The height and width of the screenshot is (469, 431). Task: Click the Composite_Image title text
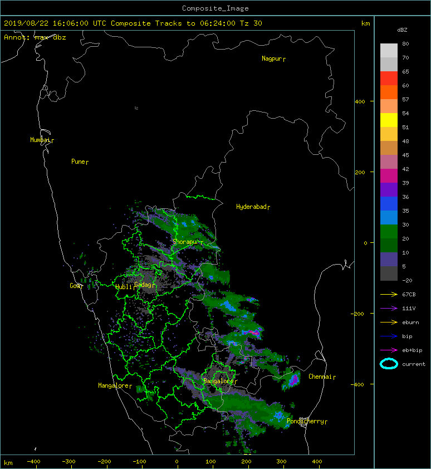point(215,8)
